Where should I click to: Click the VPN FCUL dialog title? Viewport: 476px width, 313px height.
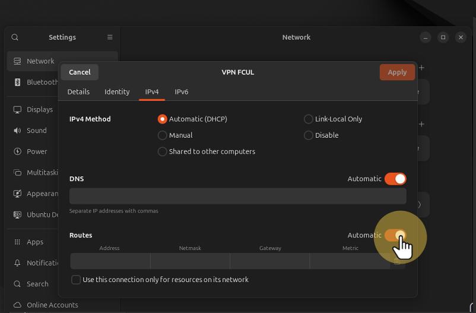coord(237,72)
